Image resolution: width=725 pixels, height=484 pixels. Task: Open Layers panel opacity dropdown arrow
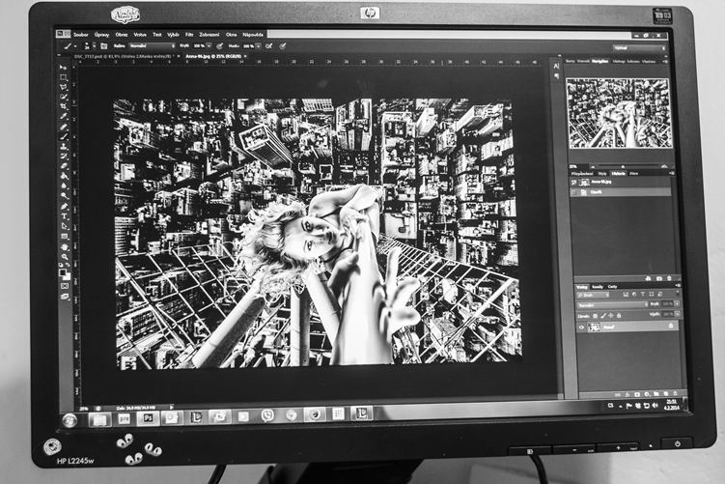676,304
